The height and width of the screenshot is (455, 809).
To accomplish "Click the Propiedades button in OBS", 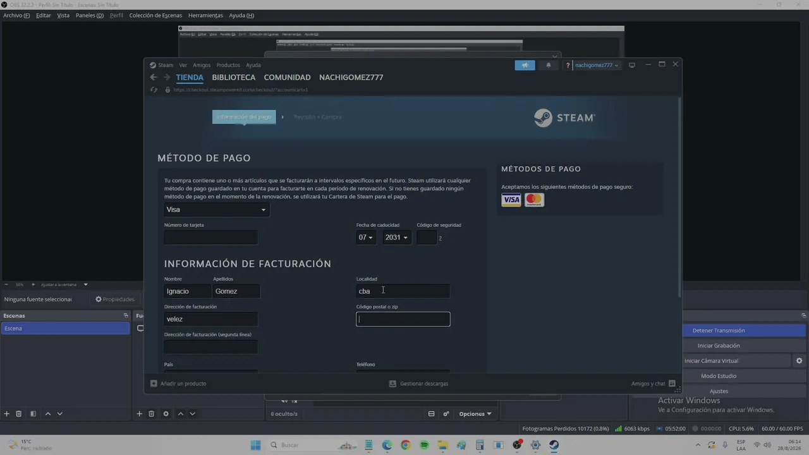I will point(115,300).
